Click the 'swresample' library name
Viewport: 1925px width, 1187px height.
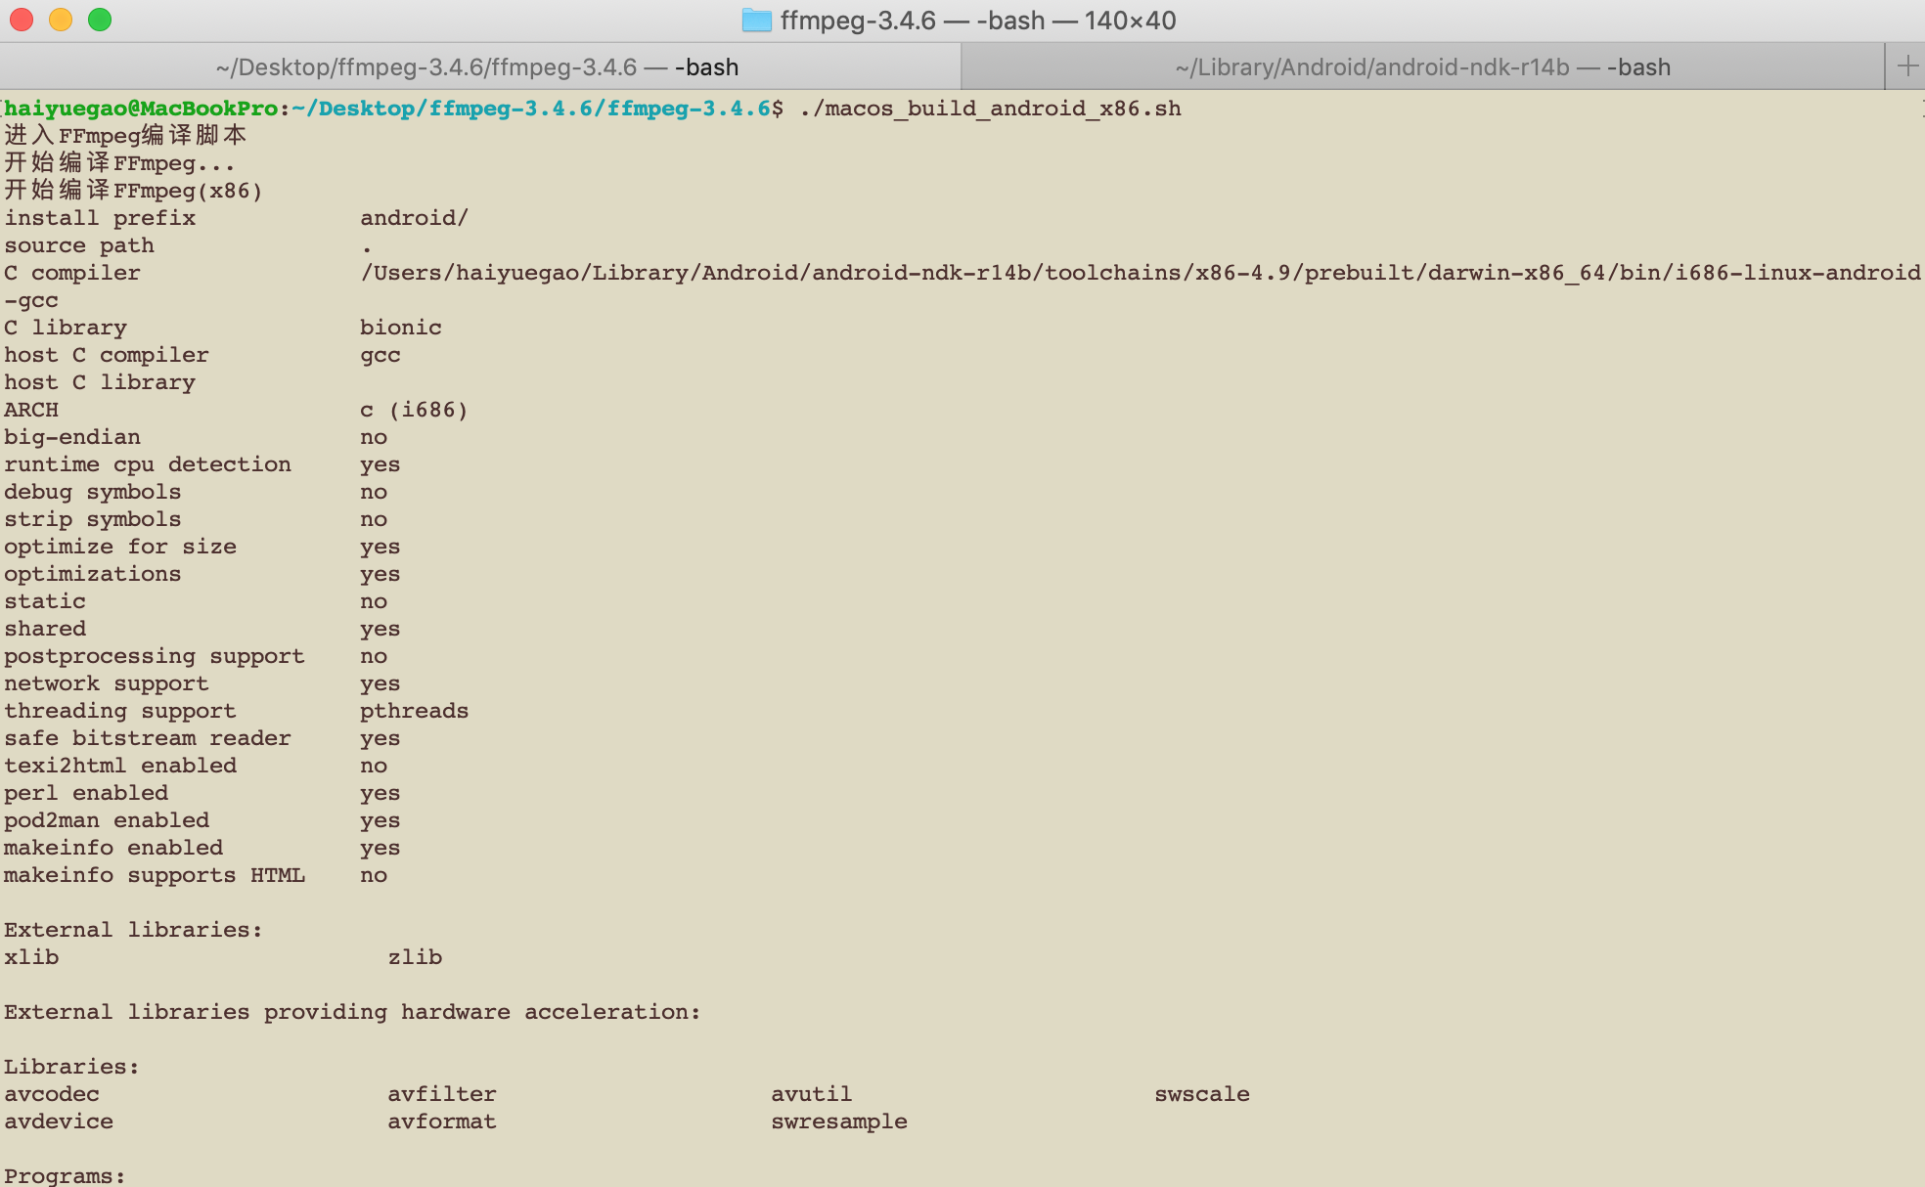coord(839,1121)
